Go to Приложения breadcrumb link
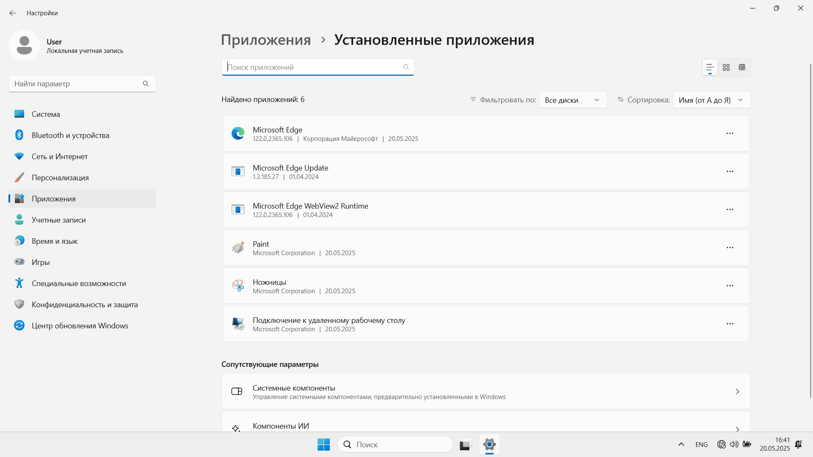This screenshot has width=813, height=457. pos(266,40)
